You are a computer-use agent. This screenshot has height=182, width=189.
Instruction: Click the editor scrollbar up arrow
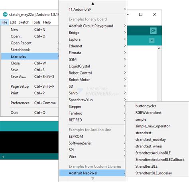pyautogui.click(x=159, y=49)
